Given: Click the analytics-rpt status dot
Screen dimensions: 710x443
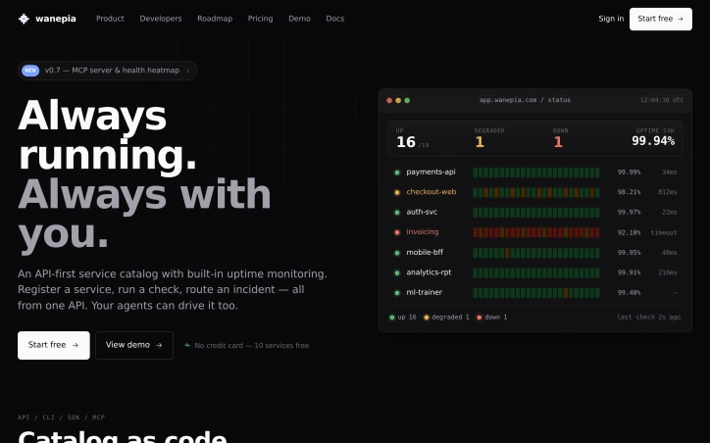Looking at the screenshot, I should 397,272.
